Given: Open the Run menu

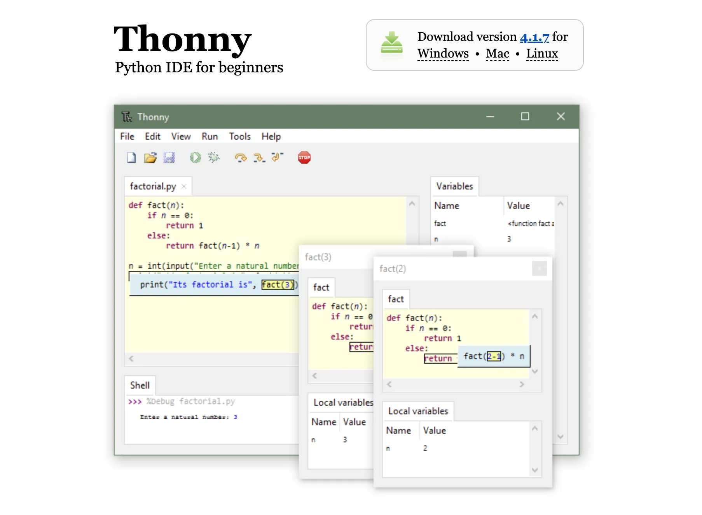Looking at the screenshot, I should coord(210,137).
